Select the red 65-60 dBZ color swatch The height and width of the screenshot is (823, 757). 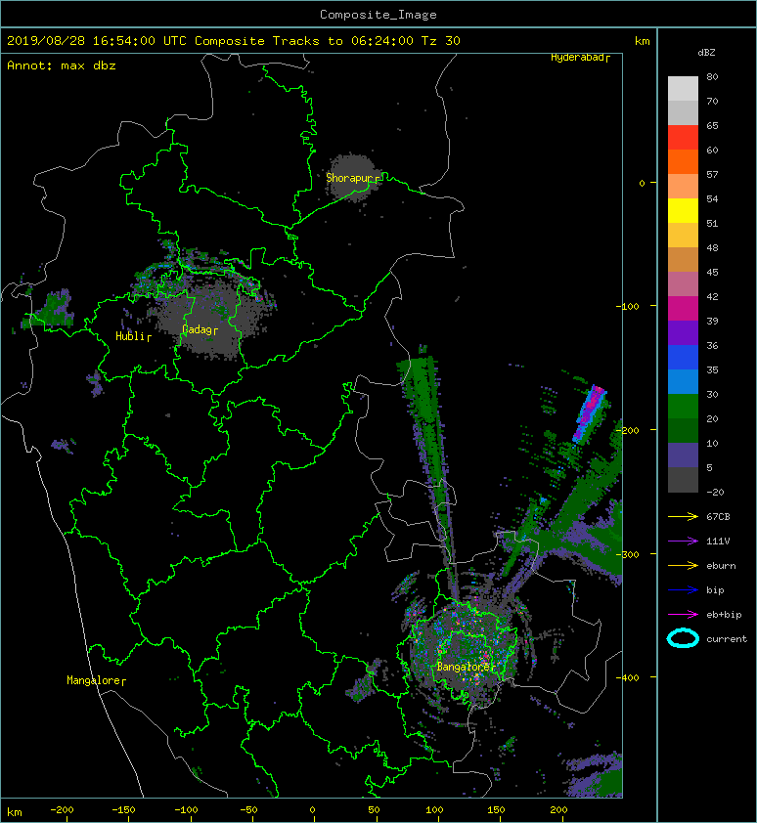click(683, 138)
